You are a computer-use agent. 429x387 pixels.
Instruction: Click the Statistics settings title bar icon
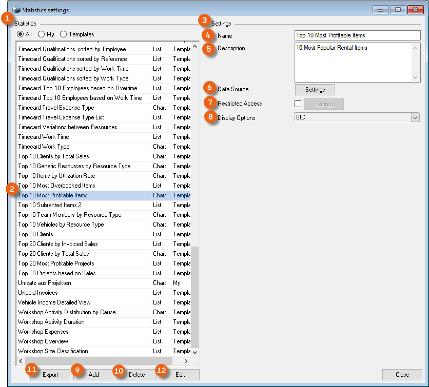[16, 10]
